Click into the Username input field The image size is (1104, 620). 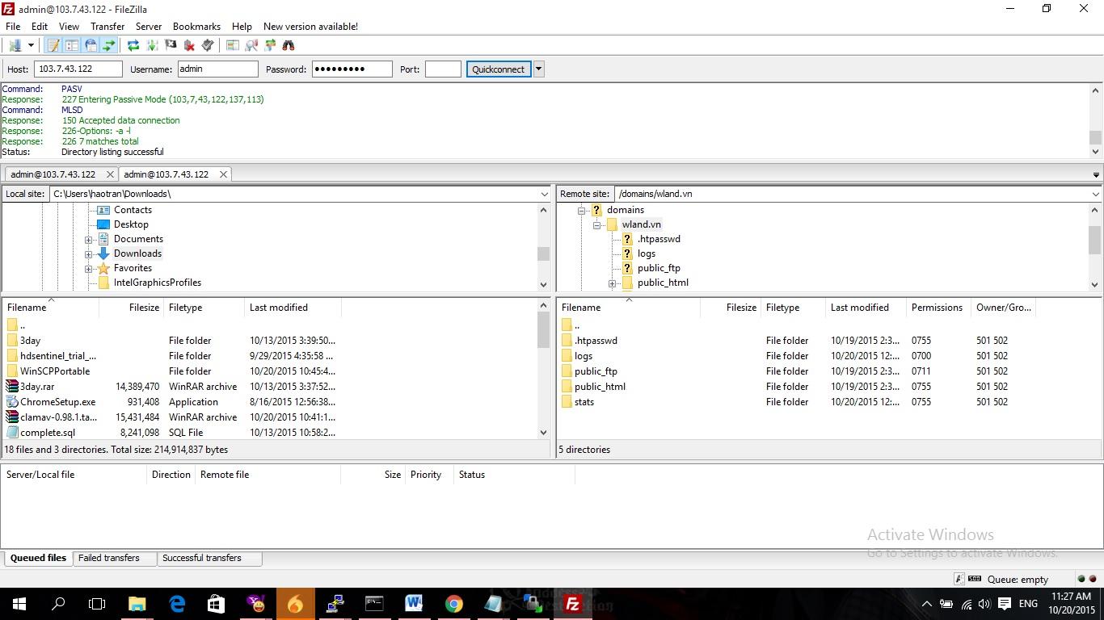tap(217, 69)
